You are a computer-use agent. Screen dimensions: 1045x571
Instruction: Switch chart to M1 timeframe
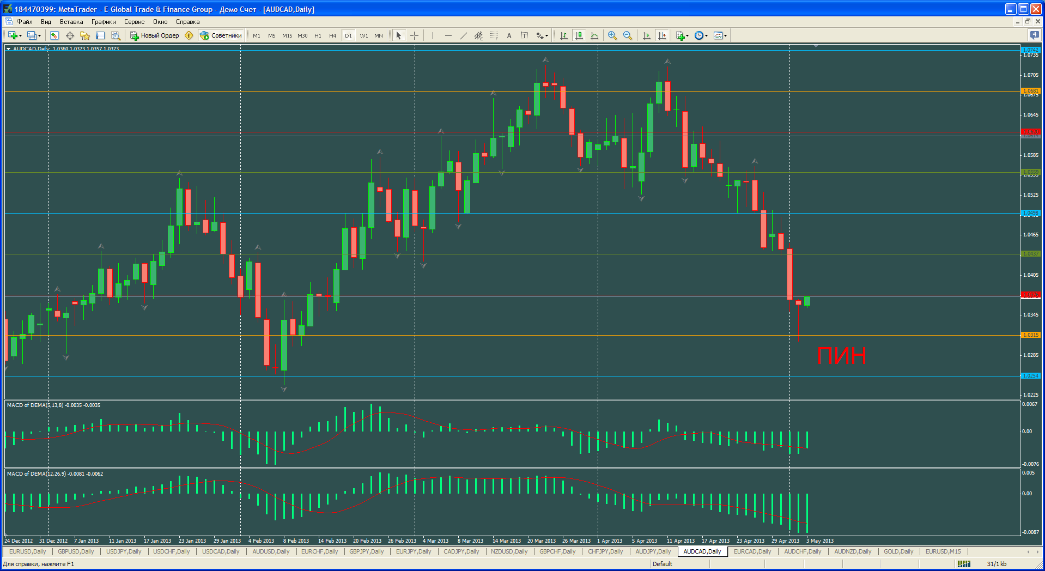coord(257,35)
